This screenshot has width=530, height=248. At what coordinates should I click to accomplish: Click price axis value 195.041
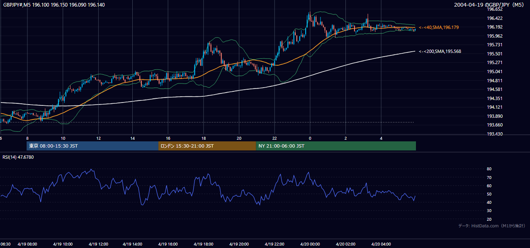pos(494,72)
